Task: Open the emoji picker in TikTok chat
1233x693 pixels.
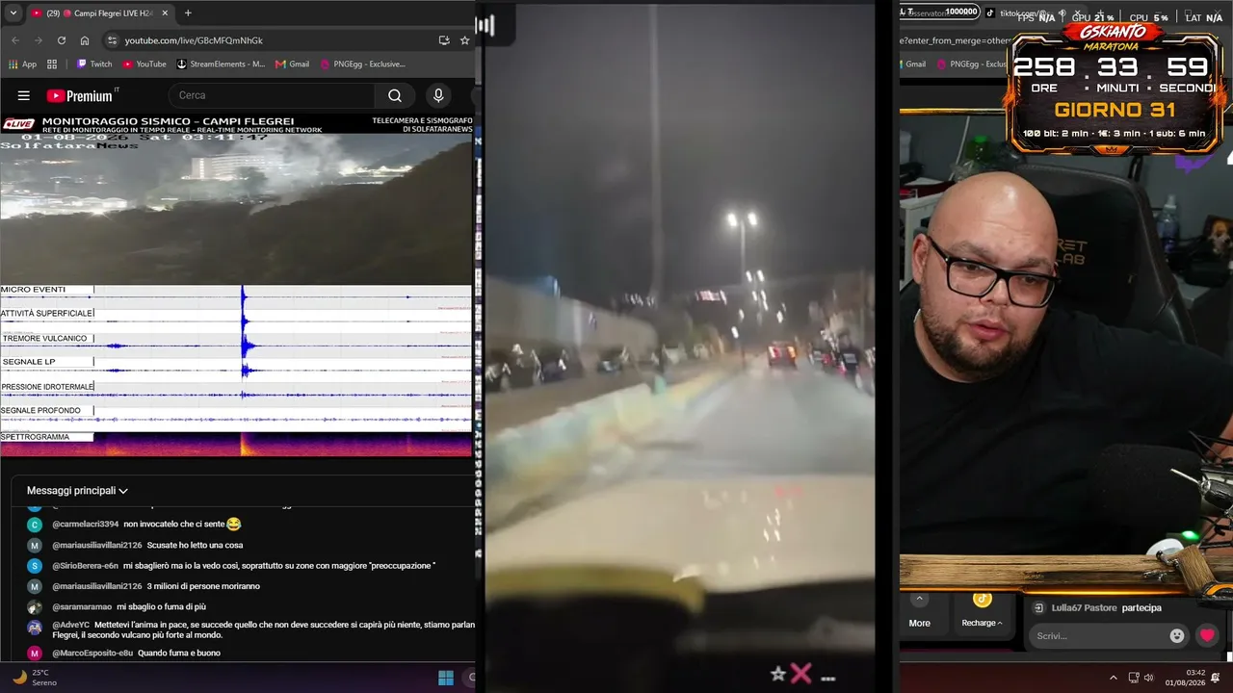Action: 1176,636
